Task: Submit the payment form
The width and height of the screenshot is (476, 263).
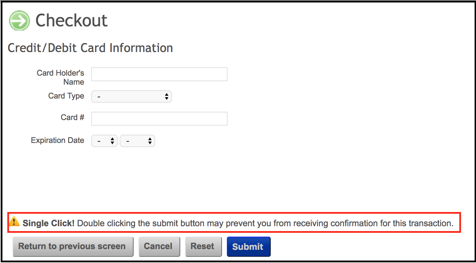Action: click(x=248, y=246)
